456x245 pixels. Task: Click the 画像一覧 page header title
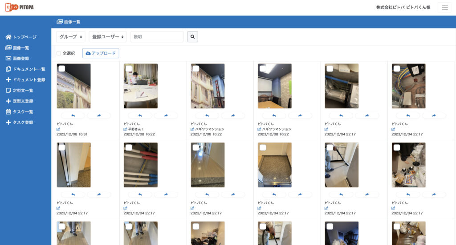coord(69,22)
